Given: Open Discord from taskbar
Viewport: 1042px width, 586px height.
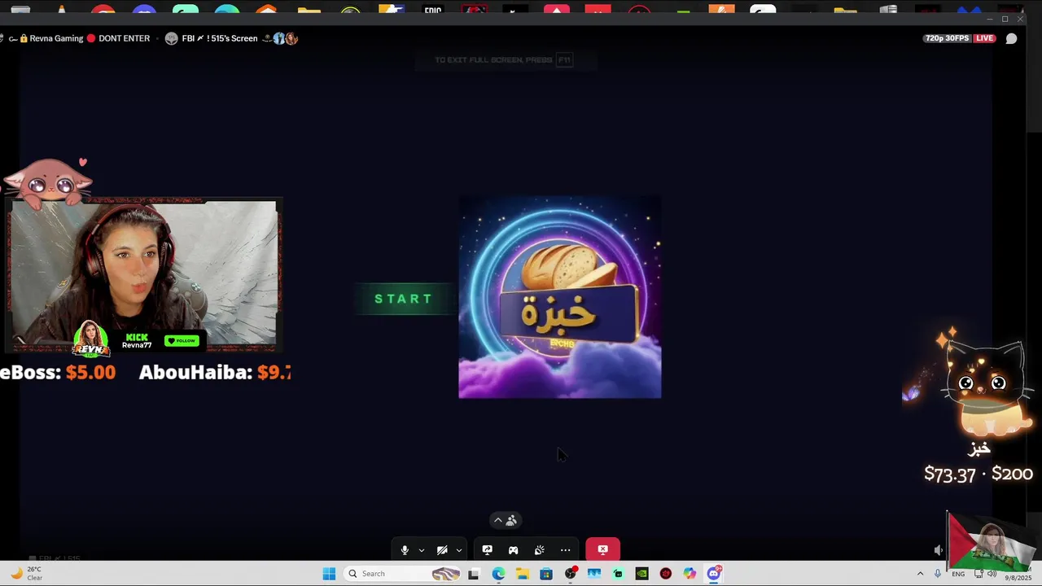Looking at the screenshot, I should click(714, 573).
